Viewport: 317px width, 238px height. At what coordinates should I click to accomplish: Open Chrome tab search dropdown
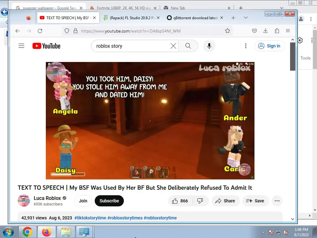(282, 8)
